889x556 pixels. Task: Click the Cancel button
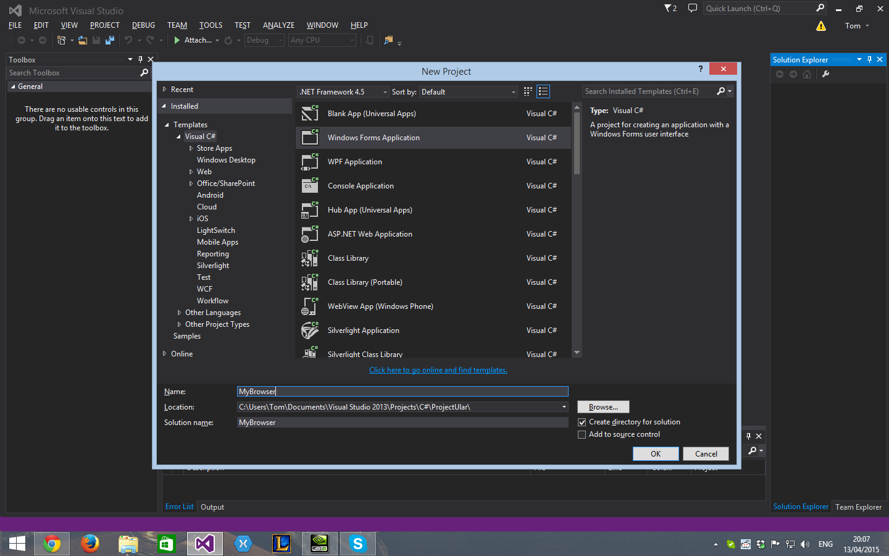tap(706, 454)
